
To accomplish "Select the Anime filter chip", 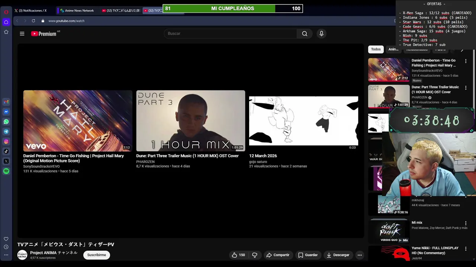I will pos(393,49).
